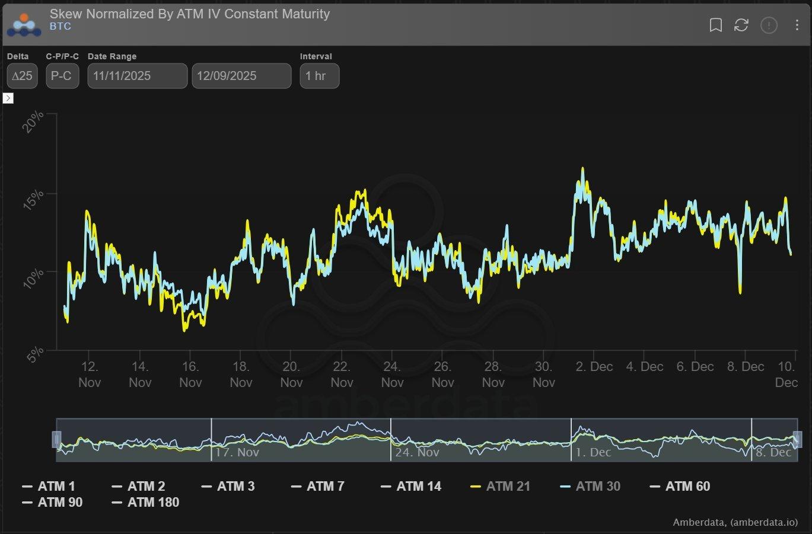Click the start date field 11/11/2025
812x534 pixels.
(137, 76)
